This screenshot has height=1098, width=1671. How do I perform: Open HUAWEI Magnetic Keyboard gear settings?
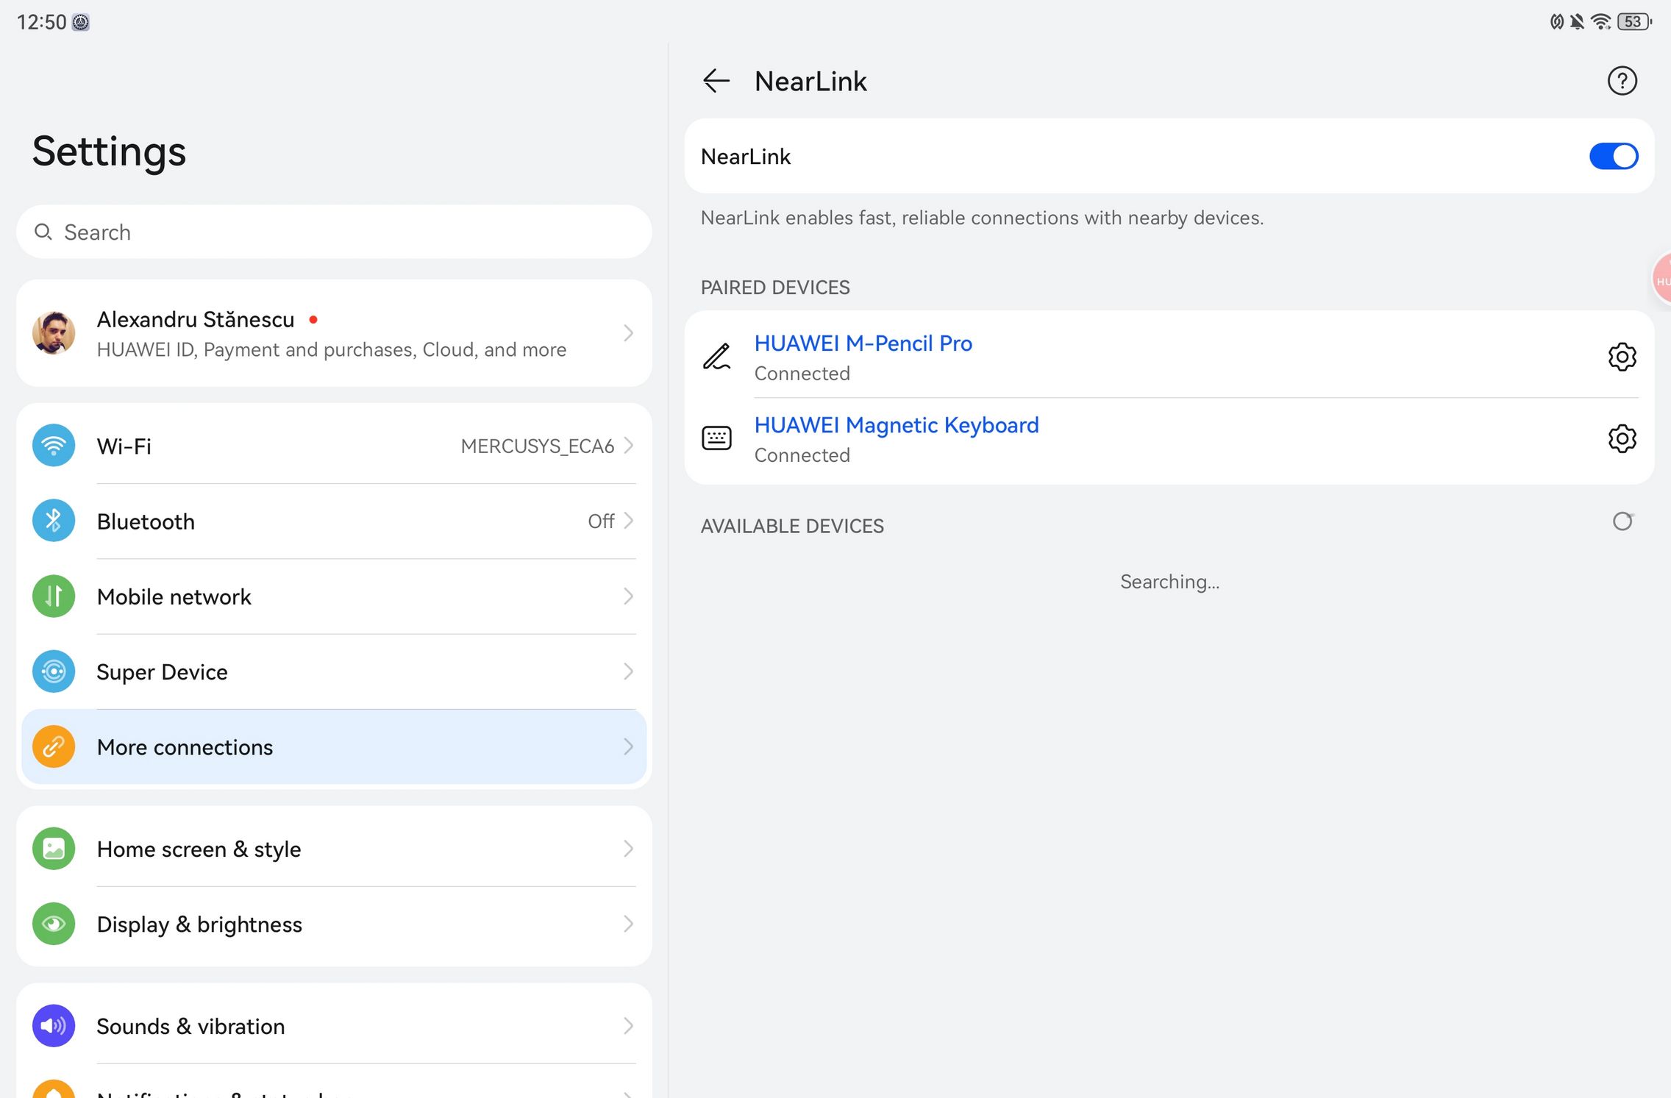1622,439
